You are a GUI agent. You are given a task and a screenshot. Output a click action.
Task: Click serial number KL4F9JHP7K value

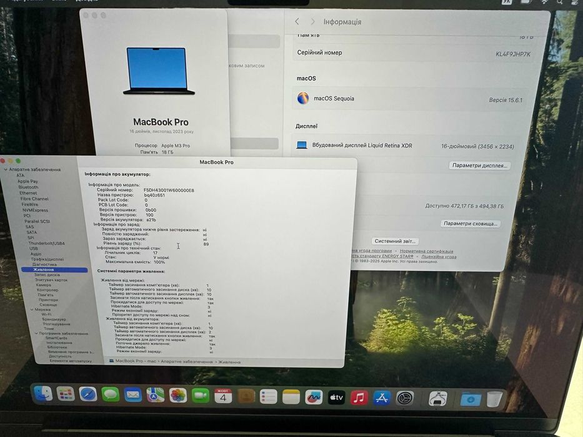(513, 54)
